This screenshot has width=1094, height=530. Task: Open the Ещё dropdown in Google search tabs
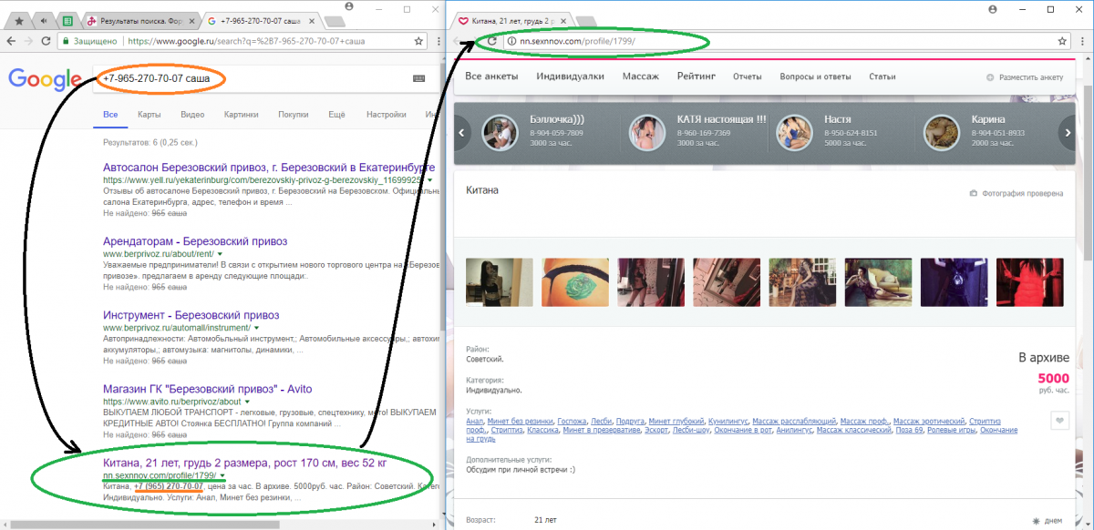pos(336,115)
